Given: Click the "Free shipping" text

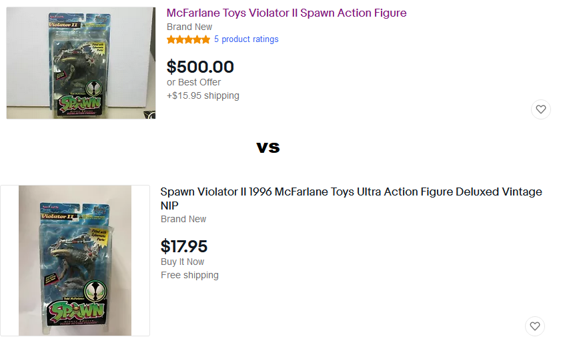Looking at the screenshot, I should [x=189, y=275].
